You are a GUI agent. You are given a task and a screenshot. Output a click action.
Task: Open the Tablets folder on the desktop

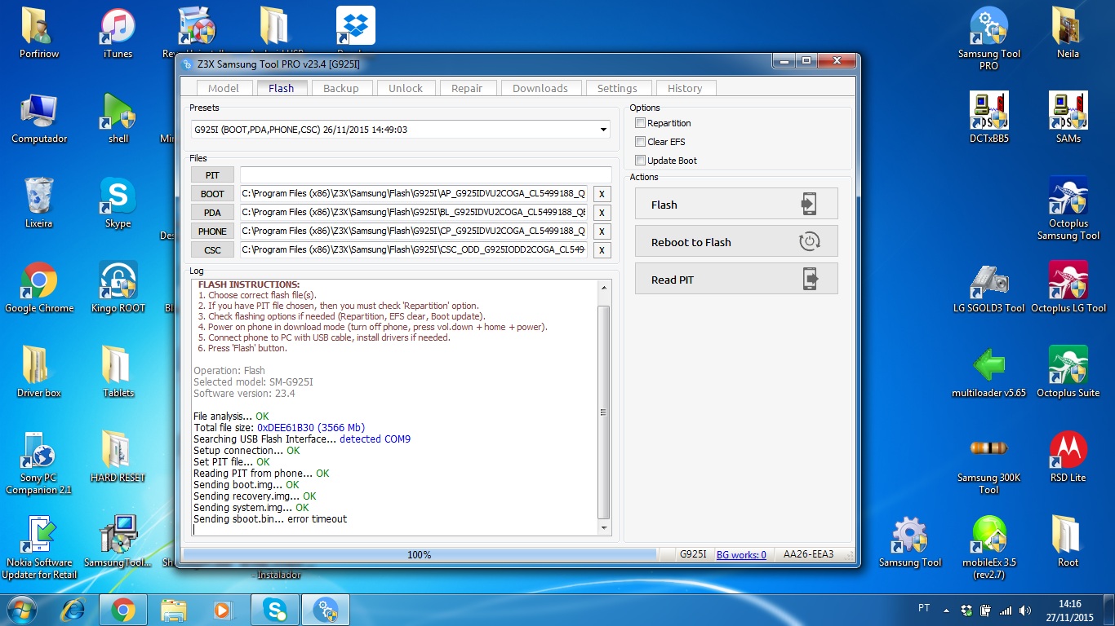click(118, 373)
